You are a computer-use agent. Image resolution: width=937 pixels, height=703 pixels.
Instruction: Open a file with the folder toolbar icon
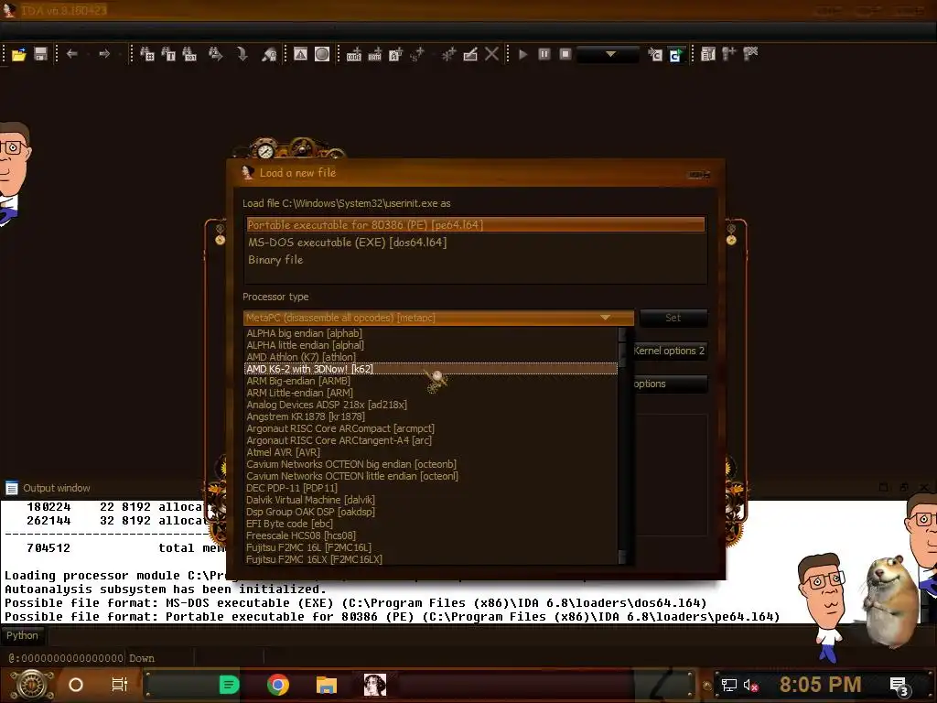pyautogui.click(x=18, y=54)
